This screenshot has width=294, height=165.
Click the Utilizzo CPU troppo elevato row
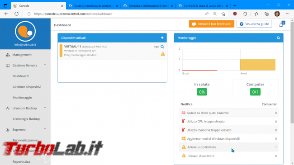click(228, 121)
